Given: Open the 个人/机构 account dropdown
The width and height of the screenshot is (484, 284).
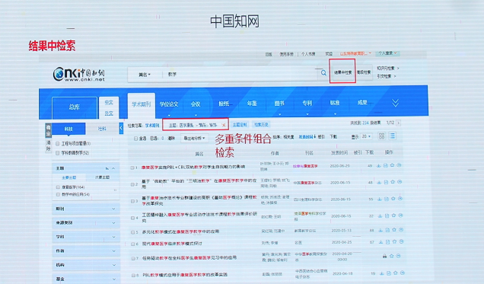Looking at the screenshot, I should 387,53.
